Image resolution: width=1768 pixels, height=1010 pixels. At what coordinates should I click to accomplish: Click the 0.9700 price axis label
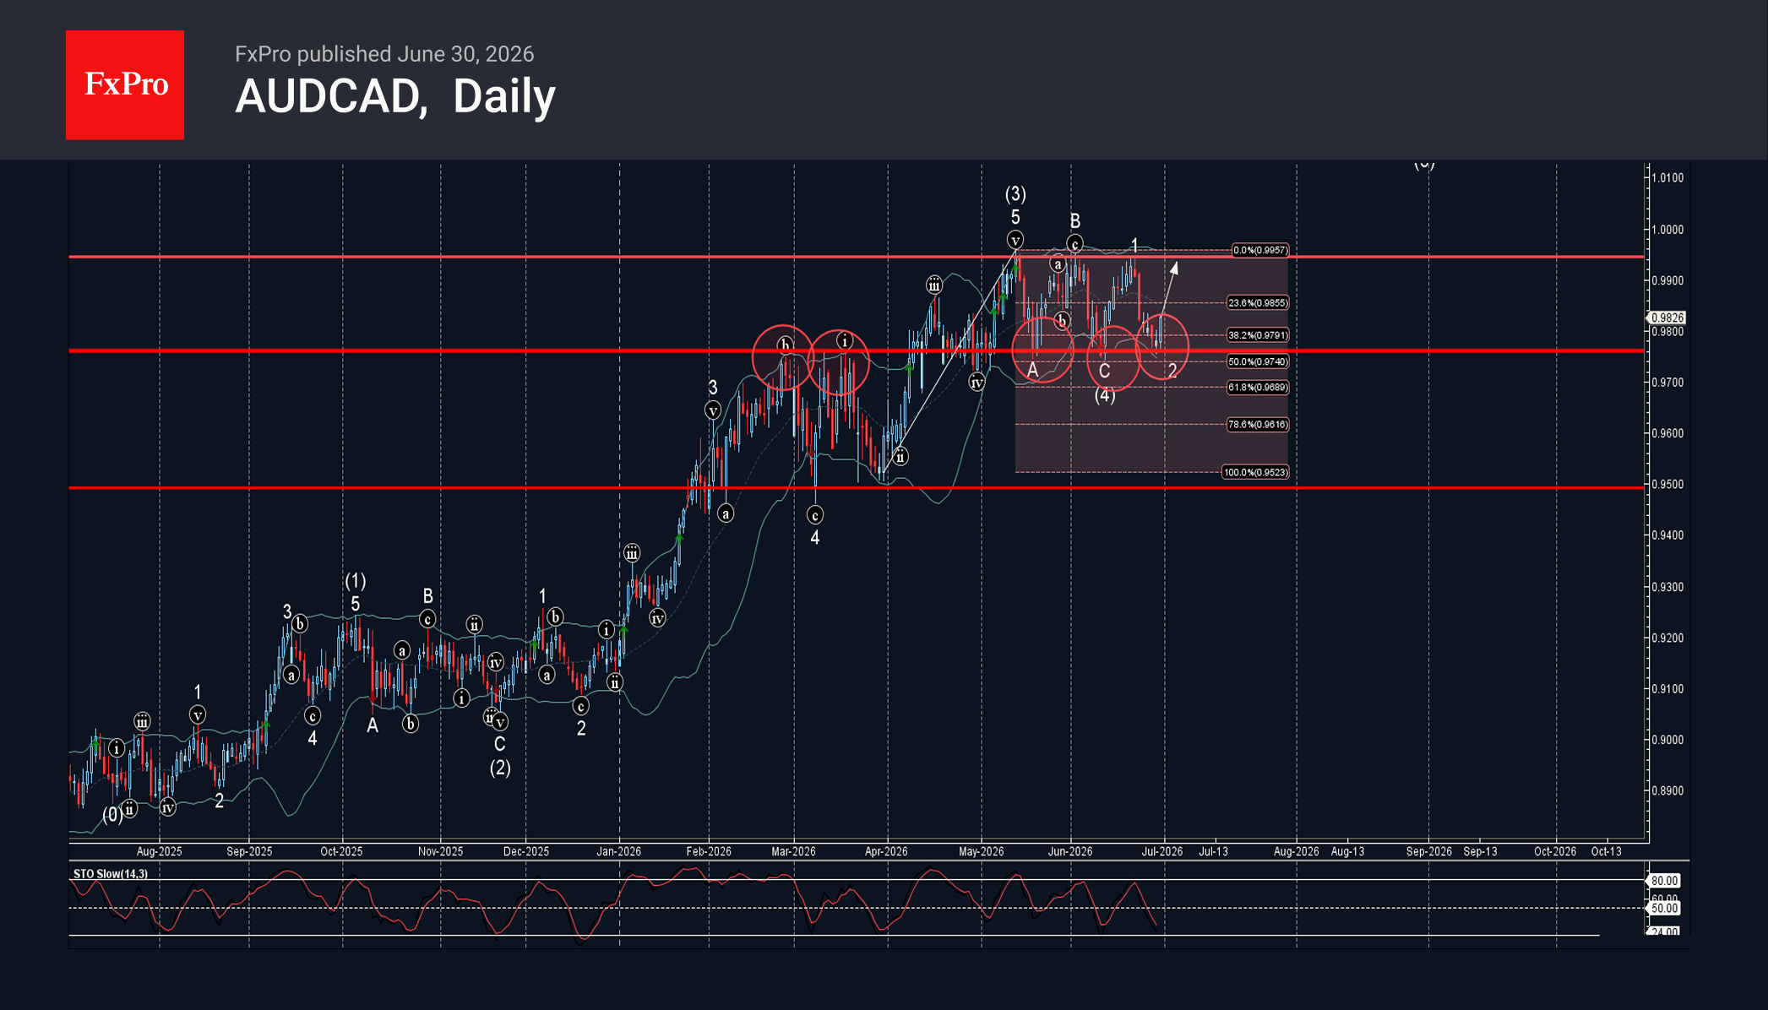(x=1667, y=383)
